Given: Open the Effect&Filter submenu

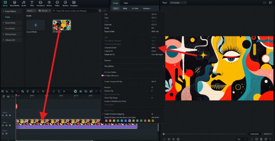Looking at the screenshot, I should point(133,66).
